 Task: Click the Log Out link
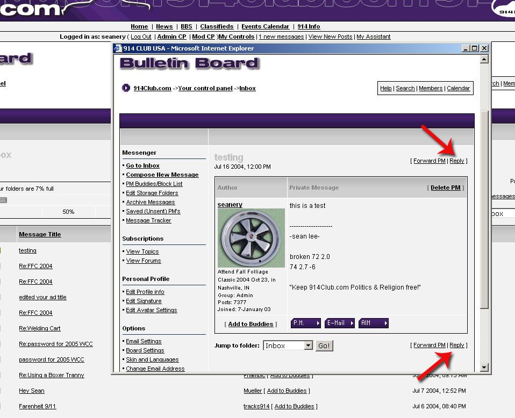(141, 37)
